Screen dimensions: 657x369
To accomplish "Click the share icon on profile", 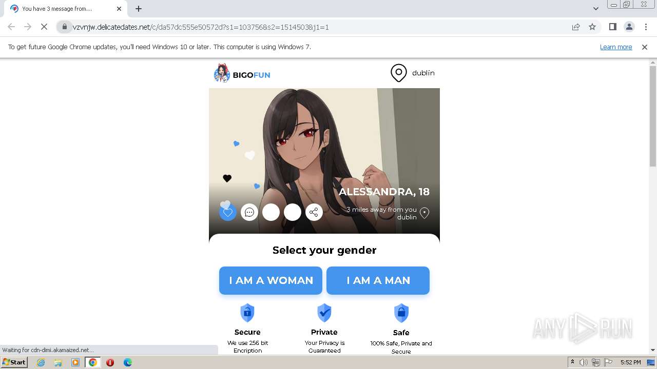I will coord(314,212).
